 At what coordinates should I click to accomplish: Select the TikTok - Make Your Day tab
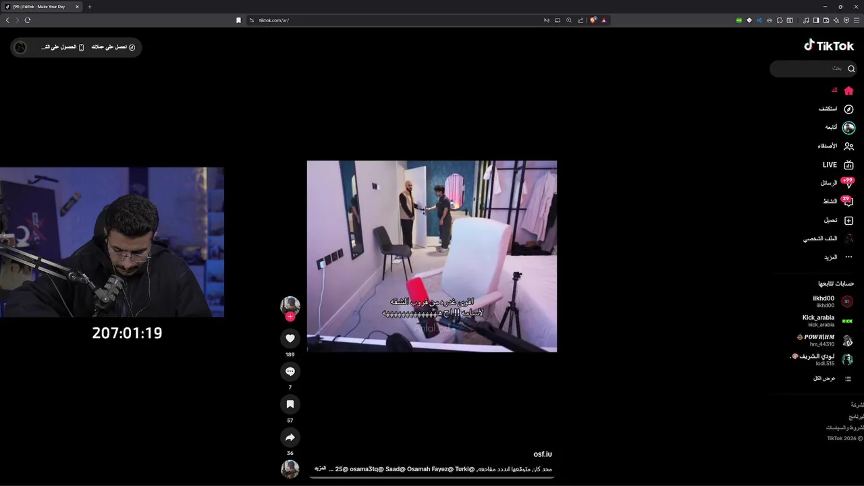[42, 7]
